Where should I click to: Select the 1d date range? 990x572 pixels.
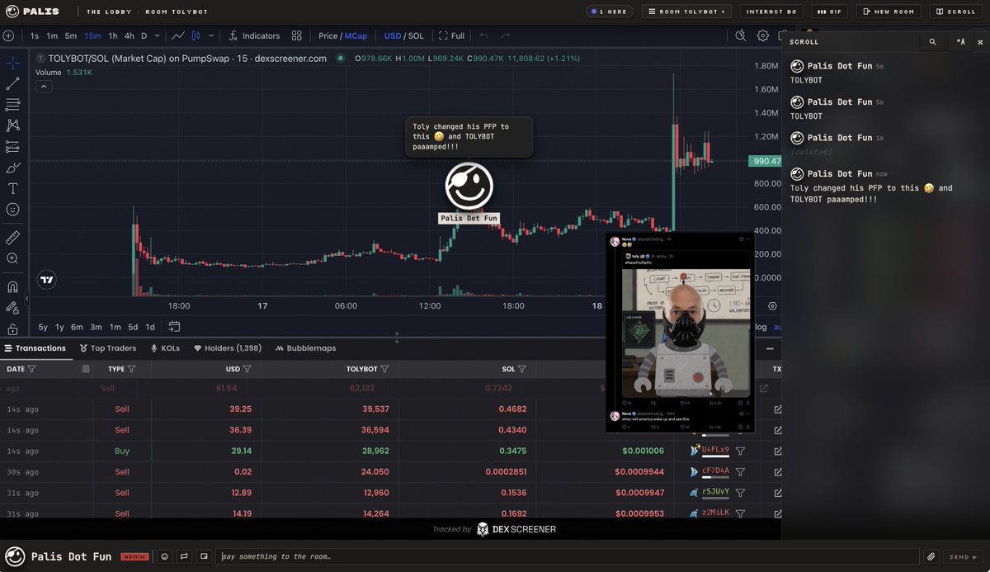point(150,327)
